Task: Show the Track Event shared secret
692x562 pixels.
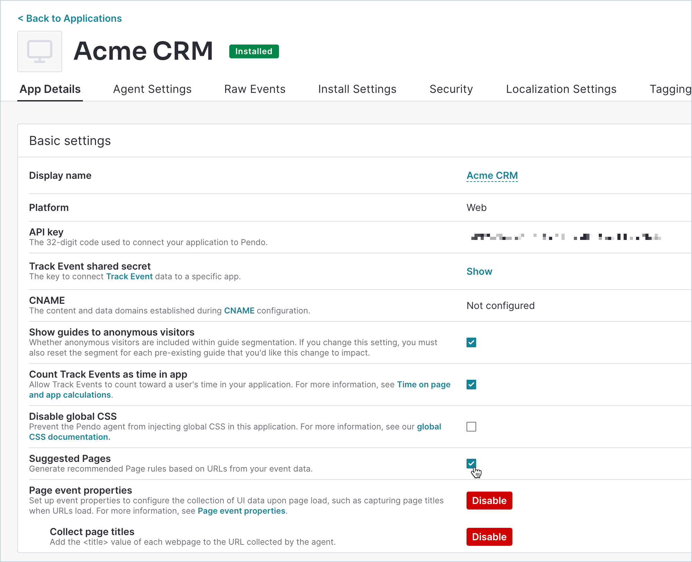Action: pyautogui.click(x=479, y=271)
